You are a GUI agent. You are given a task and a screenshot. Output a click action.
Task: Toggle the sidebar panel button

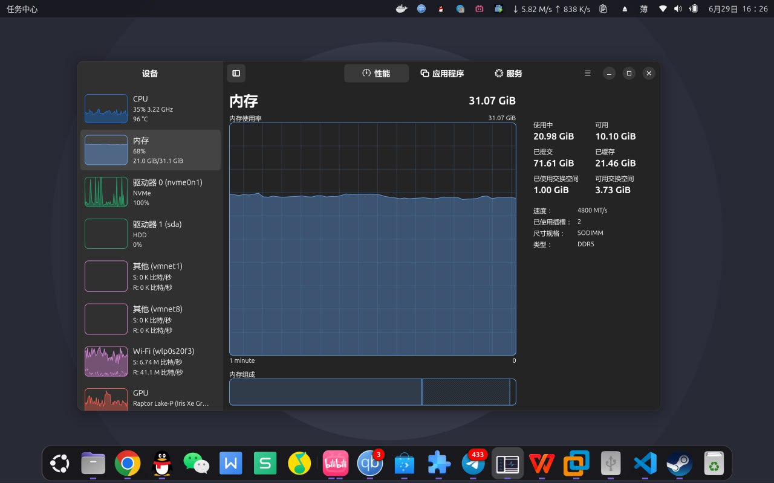tap(236, 74)
